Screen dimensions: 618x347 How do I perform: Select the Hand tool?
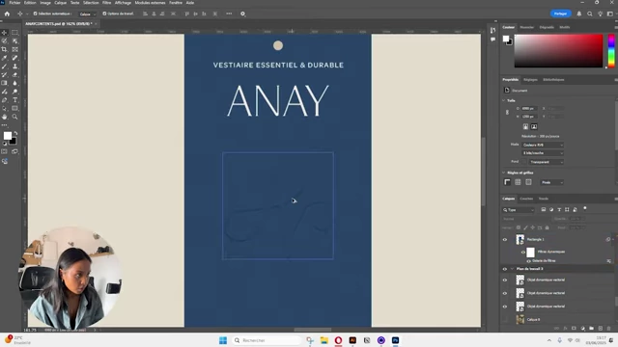point(4,117)
